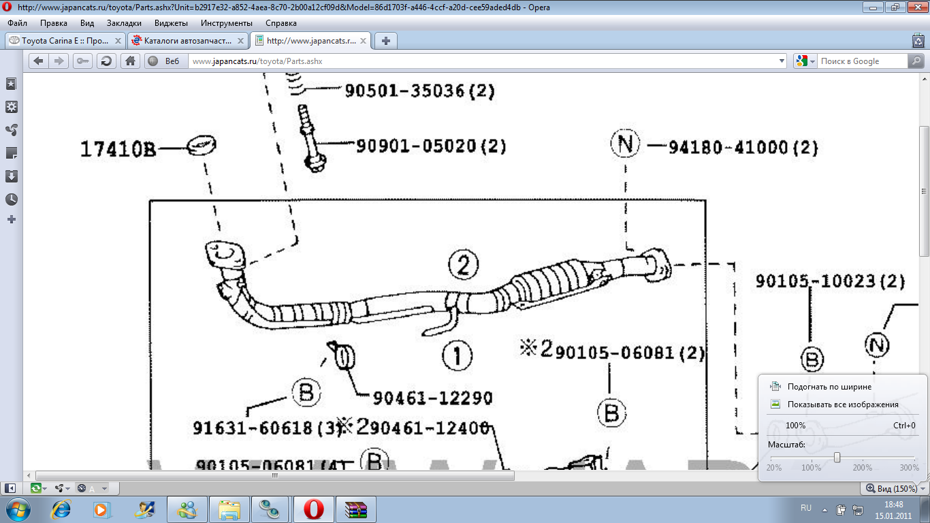Open the Opera Unite panel icon
Viewport: 930px width, 523px height.
pos(12,130)
